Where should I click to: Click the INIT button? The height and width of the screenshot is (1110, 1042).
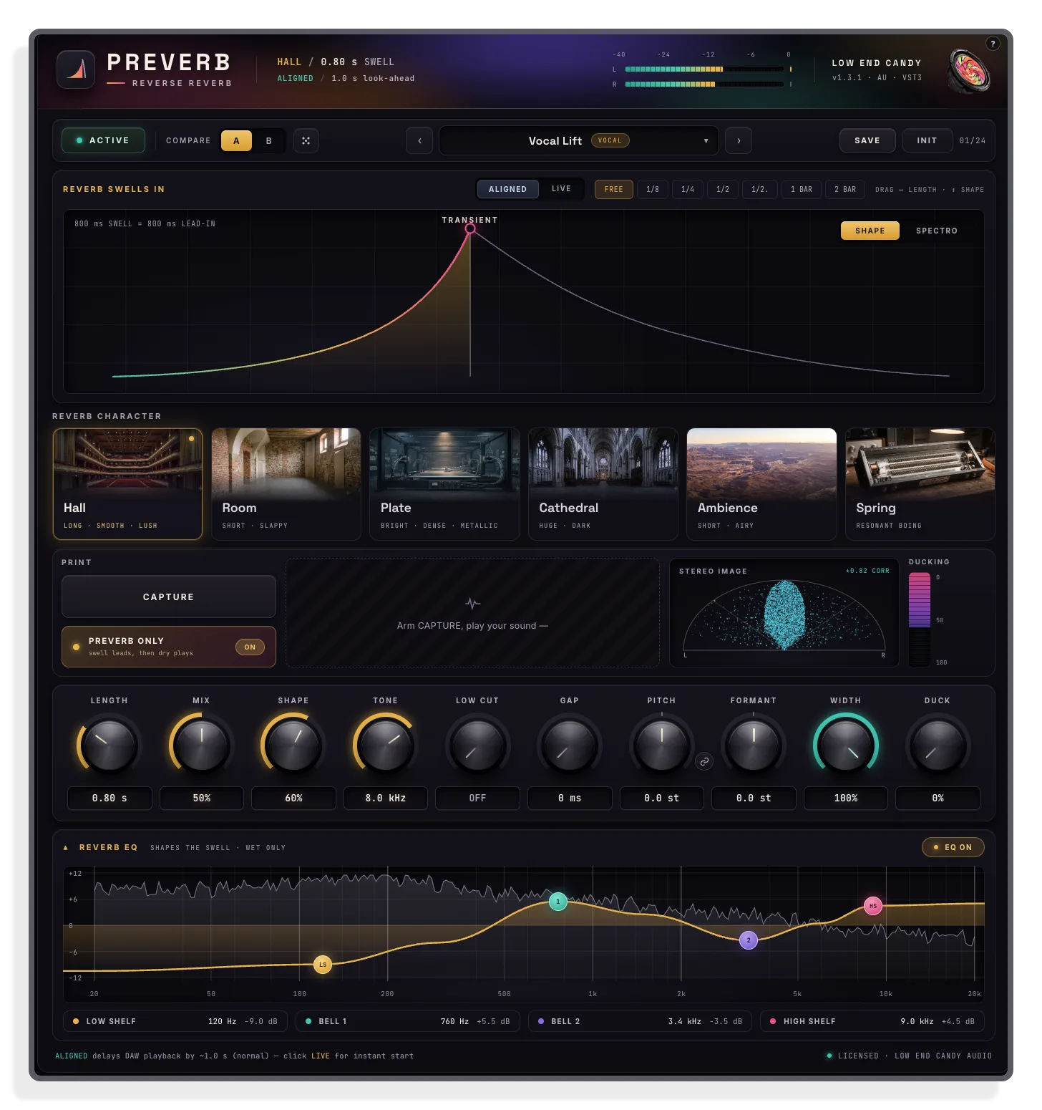[927, 140]
